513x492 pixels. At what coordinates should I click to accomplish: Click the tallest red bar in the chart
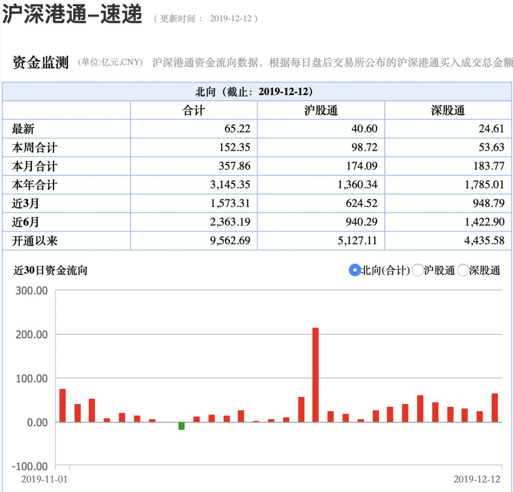315,373
